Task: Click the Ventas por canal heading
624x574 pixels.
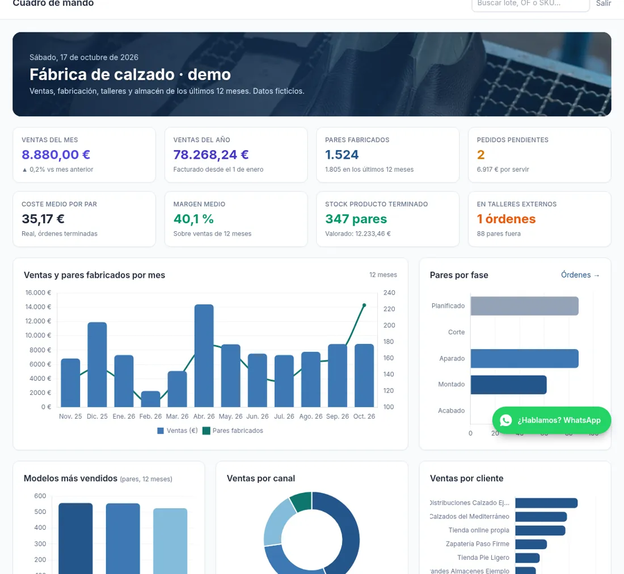Action: (x=261, y=478)
